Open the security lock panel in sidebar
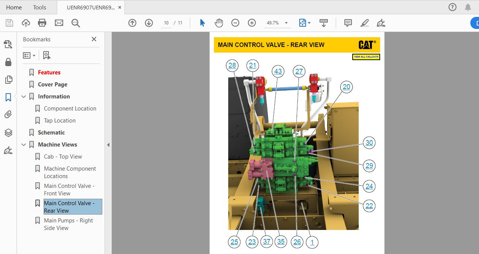The width and height of the screenshot is (479, 254). 8,62
